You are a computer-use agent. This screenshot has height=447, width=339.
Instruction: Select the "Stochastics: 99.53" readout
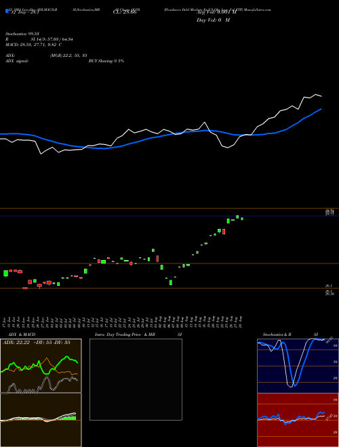(22, 34)
